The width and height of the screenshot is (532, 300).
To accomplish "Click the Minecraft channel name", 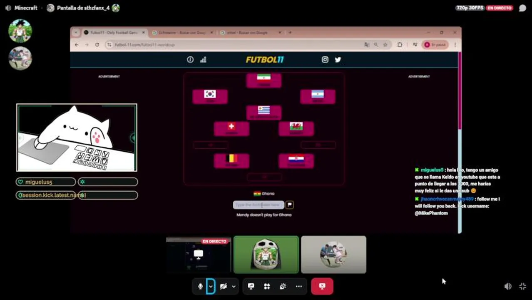I will (26, 8).
